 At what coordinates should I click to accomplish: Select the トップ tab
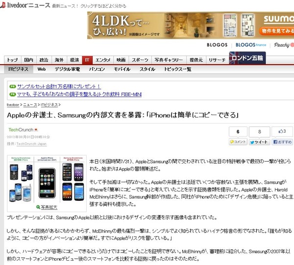point(13,60)
